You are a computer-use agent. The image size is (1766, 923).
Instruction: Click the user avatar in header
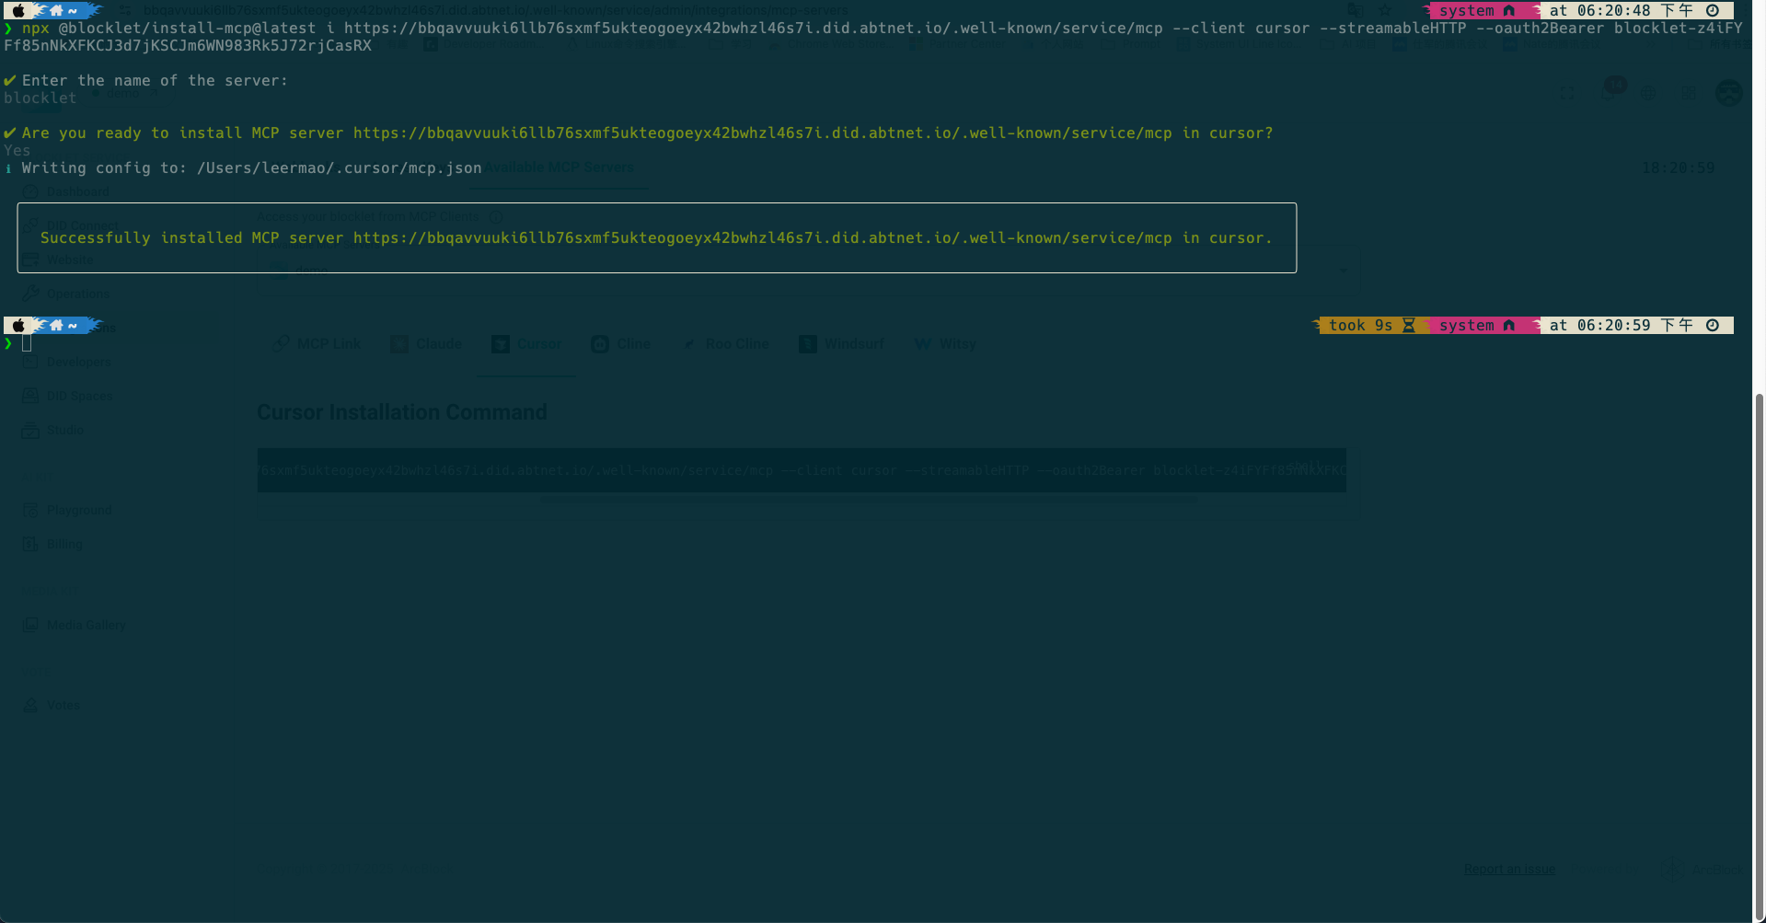tap(1729, 93)
